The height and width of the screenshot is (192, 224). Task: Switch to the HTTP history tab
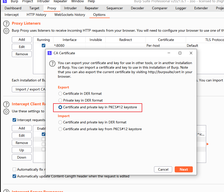pos(36,15)
